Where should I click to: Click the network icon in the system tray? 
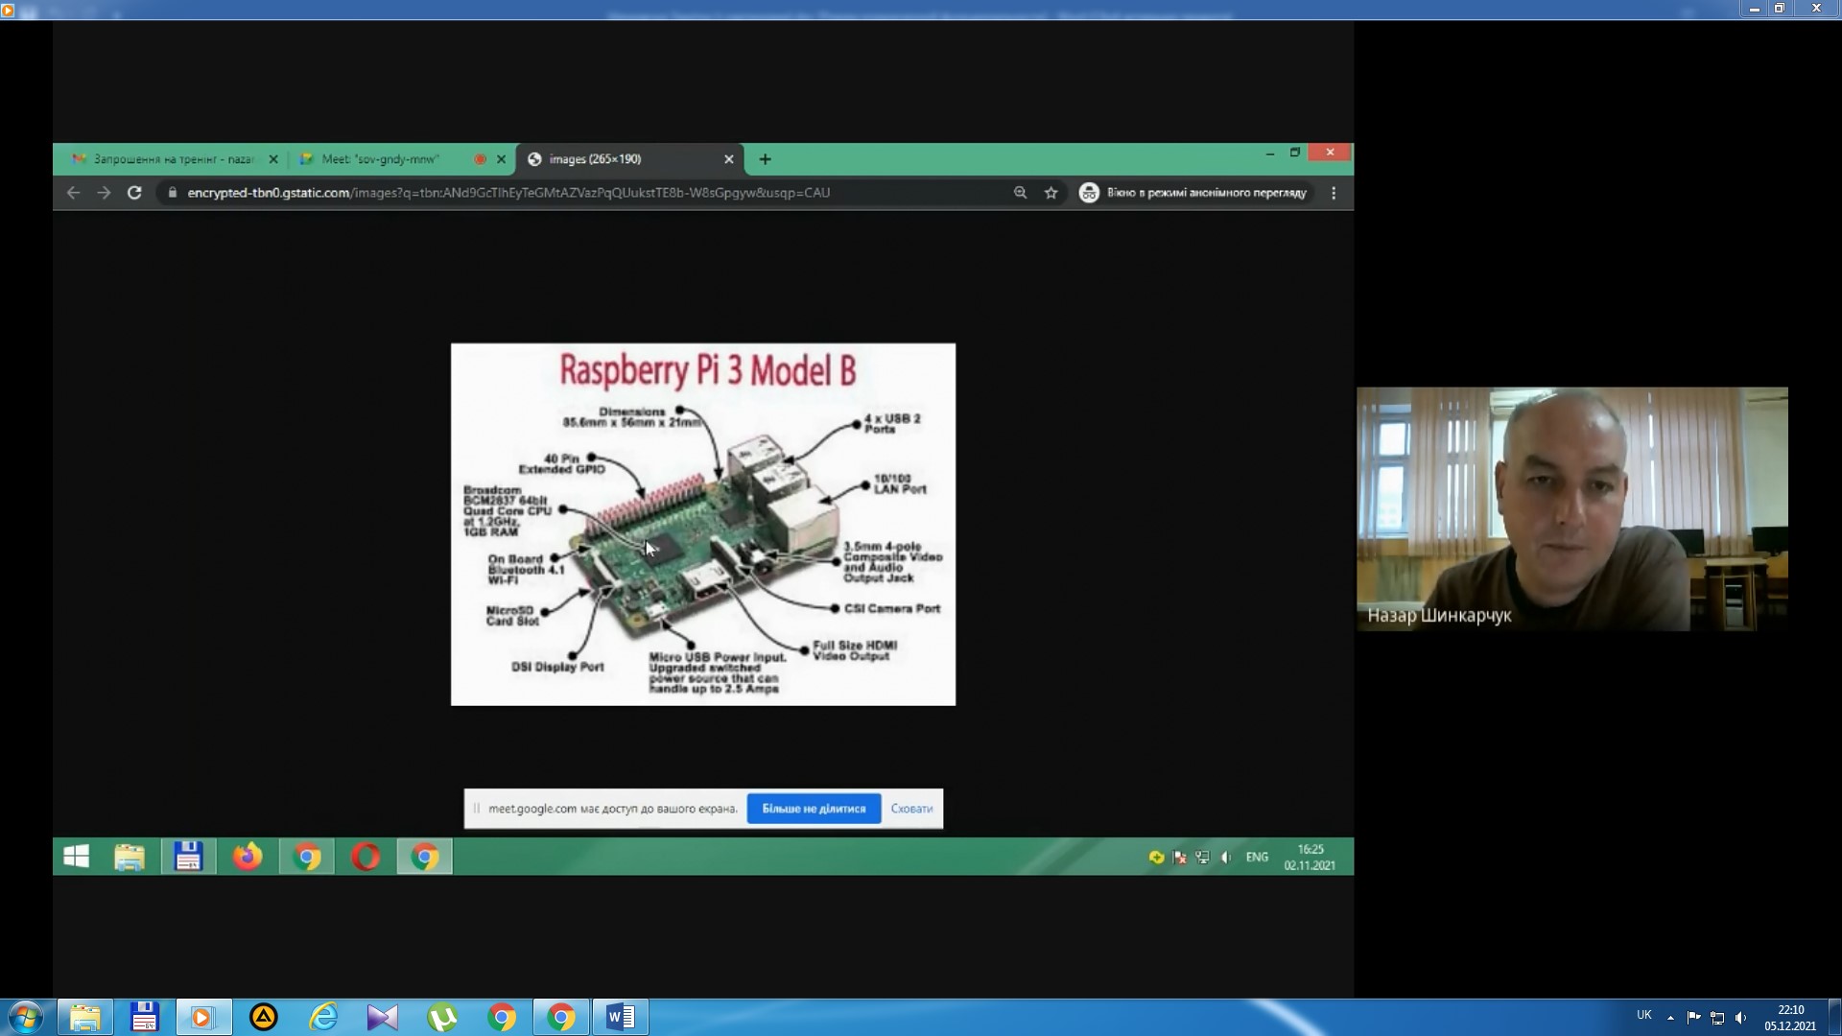click(1717, 1018)
